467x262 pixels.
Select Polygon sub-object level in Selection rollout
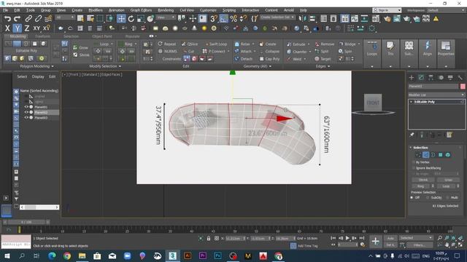(x=441, y=155)
